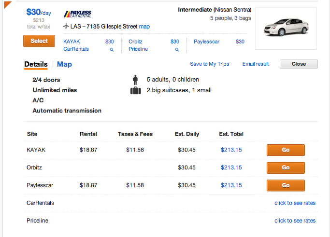The image size is (330, 237).
Task: Click the airplane icon beside LAS address
Action: (66, 26)
